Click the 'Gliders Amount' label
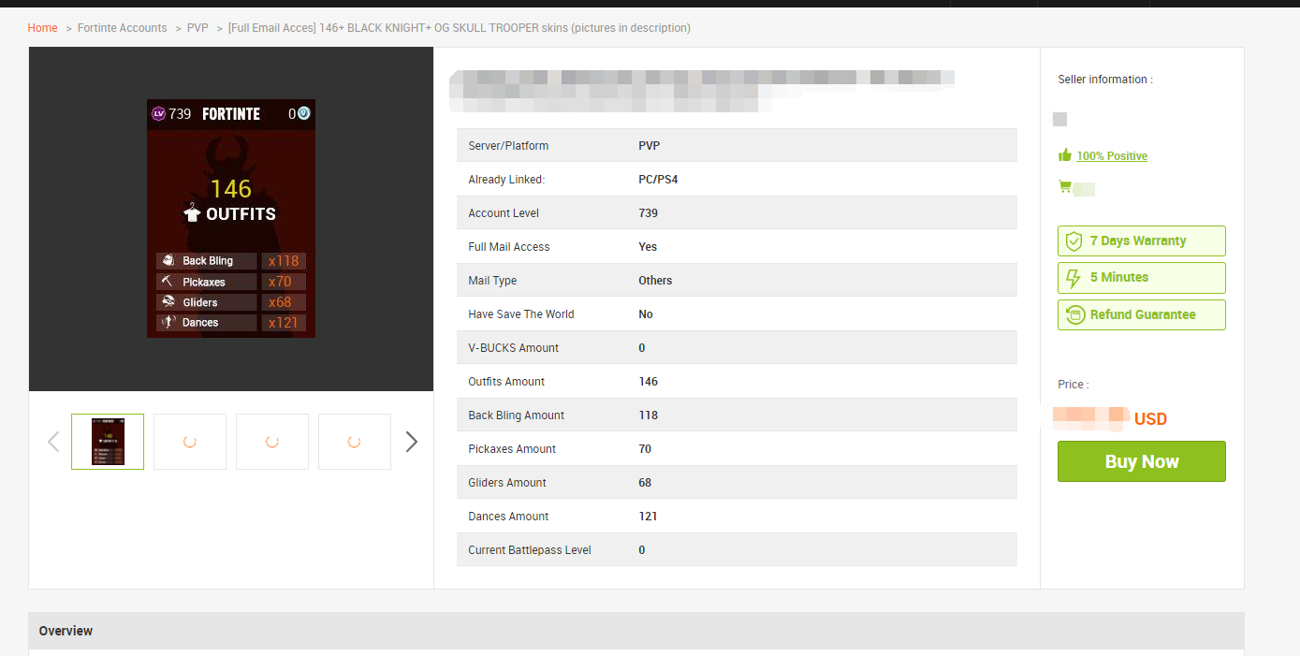 point(507,483)
